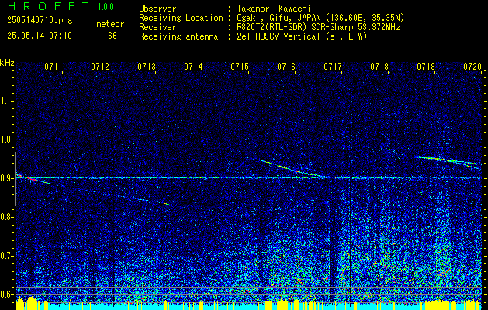Click the 0714 time marker
This screenshot has width=488, height=310.
tap(193, 66)
